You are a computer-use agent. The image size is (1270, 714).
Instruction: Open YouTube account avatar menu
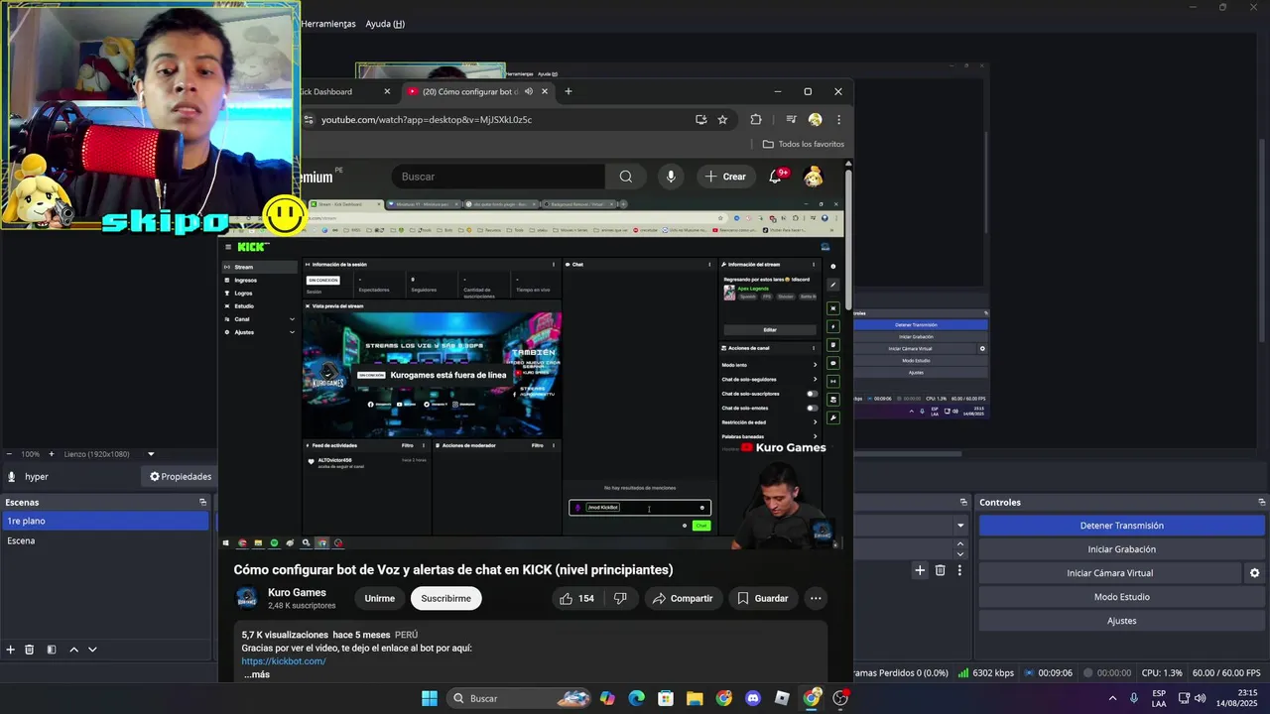click(x=814, y=177)
